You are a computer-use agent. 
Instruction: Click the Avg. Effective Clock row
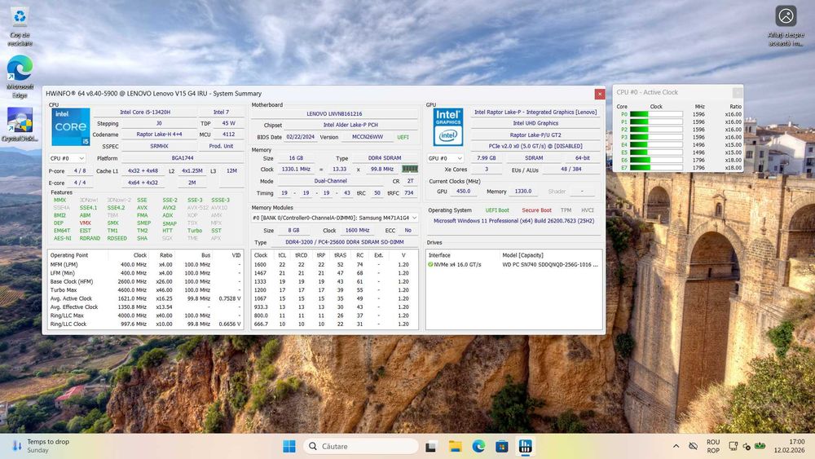[x=146, y=307]
